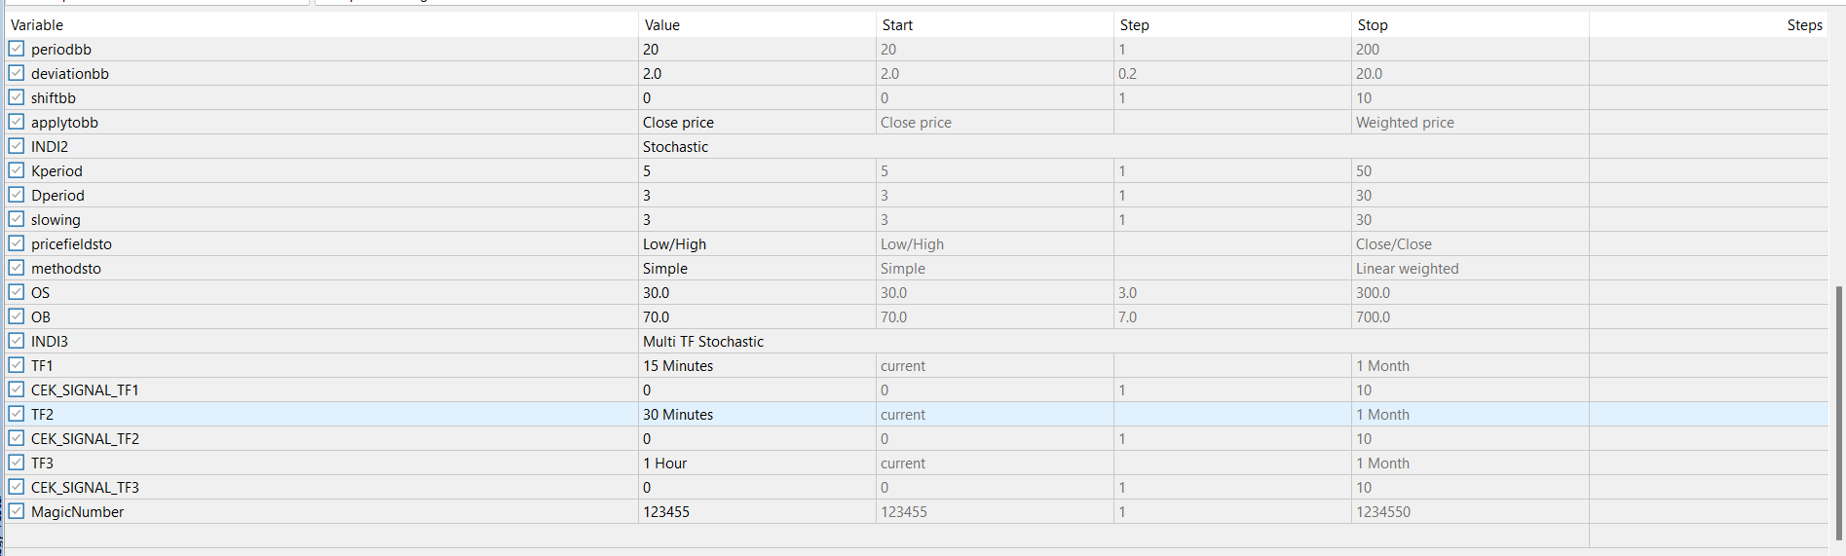Disable the MagicNumber checkbox
The image size is (1846, 556).
coord(17,511)
